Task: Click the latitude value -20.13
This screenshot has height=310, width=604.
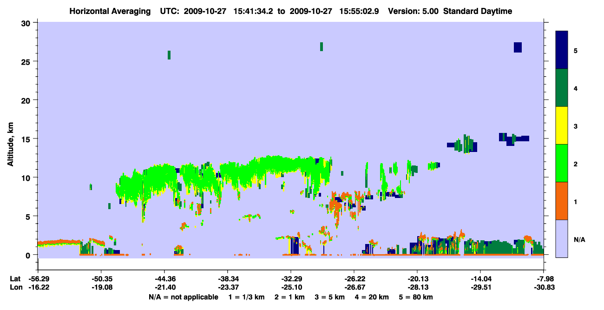Action: pos(417,279)
